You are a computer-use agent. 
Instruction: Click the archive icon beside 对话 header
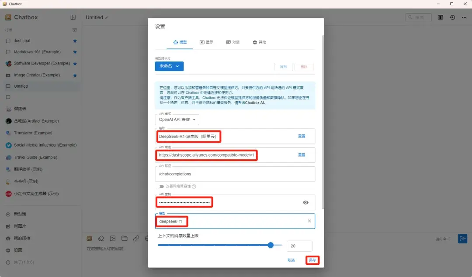pos(75,30)
